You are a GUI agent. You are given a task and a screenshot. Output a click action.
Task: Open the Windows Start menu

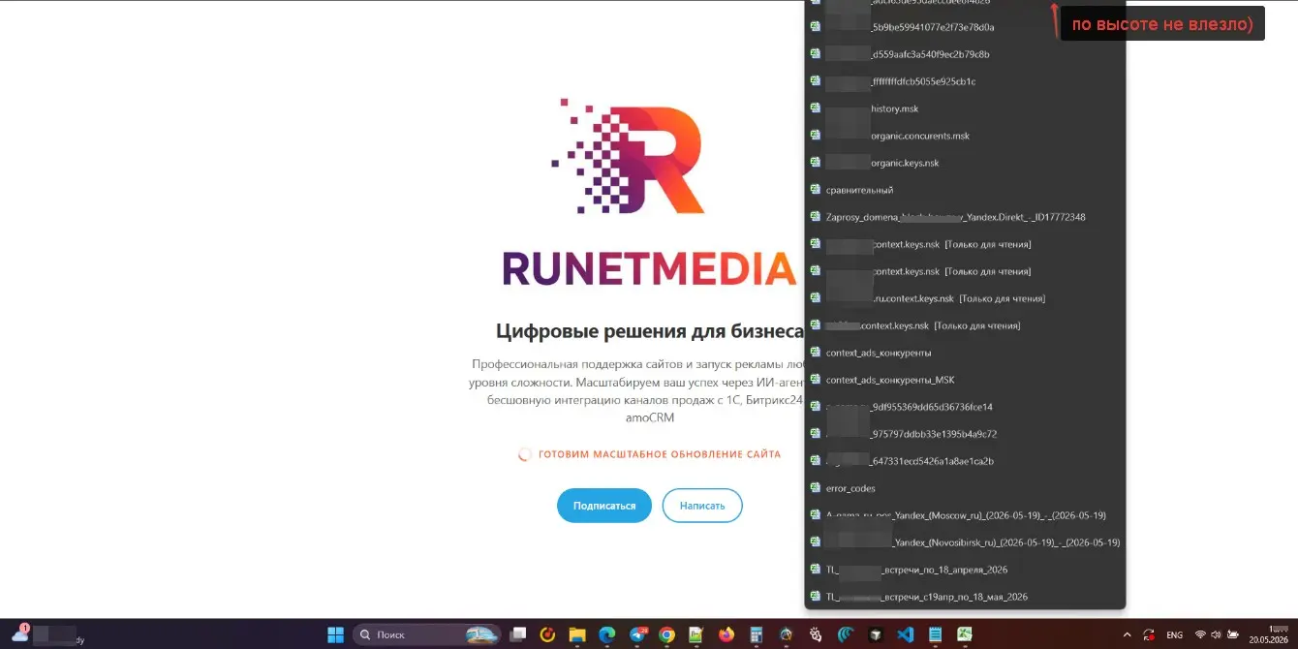335,635
